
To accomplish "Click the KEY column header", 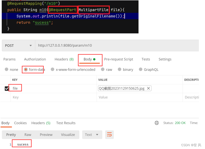I will coord(15,80).
